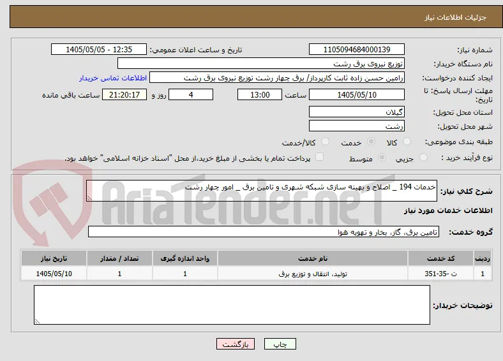Click the چاپ print button

[x=280, y=344]
